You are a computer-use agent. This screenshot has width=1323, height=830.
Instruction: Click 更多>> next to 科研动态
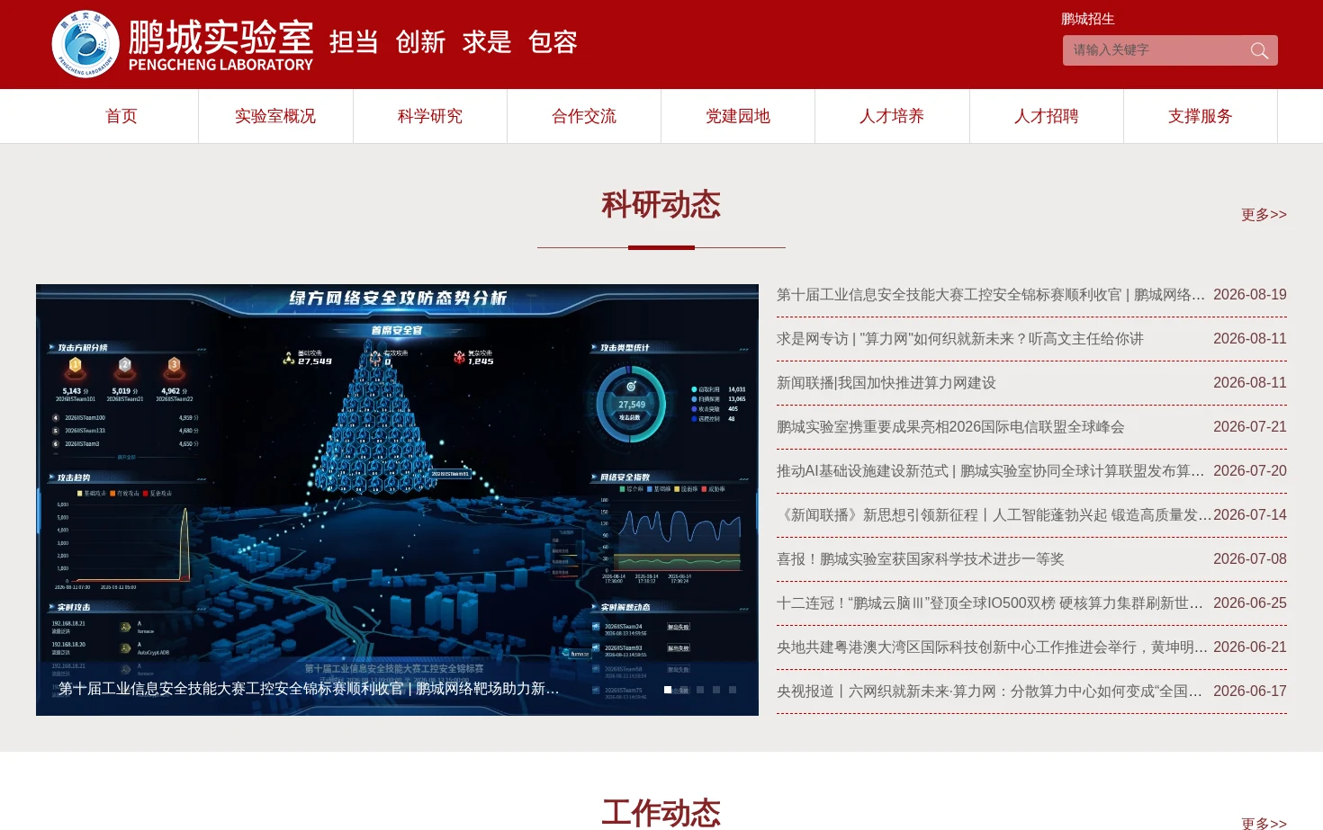click(x=1264, y=215)
